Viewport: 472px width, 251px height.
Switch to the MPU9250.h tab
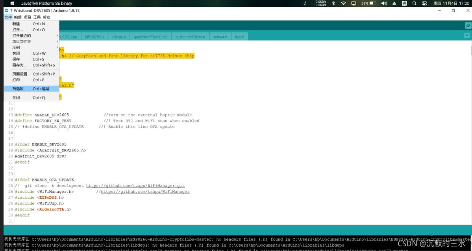[94, 37]
